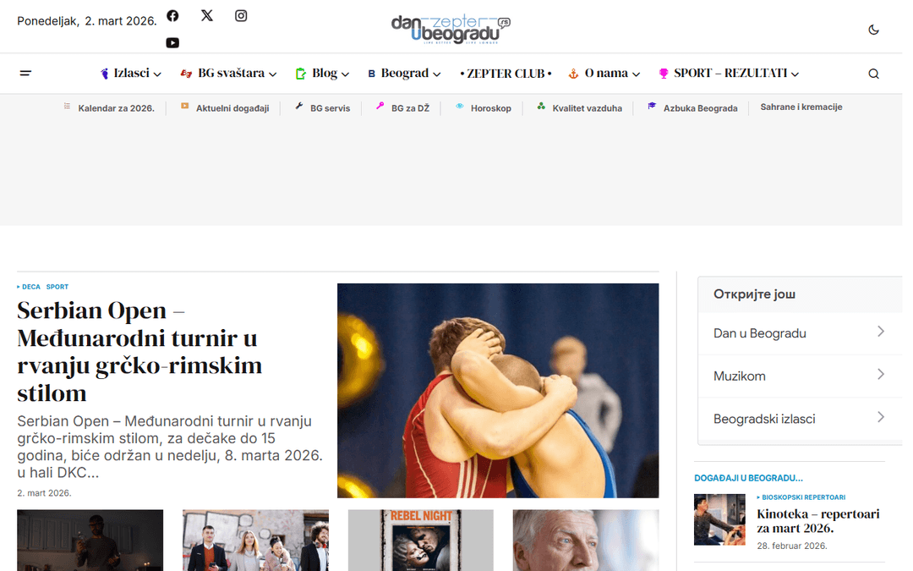Open the SPORT category tag above headline
Image resolution: width=913 pixels, height=571 pixels.
click(57, 287)
